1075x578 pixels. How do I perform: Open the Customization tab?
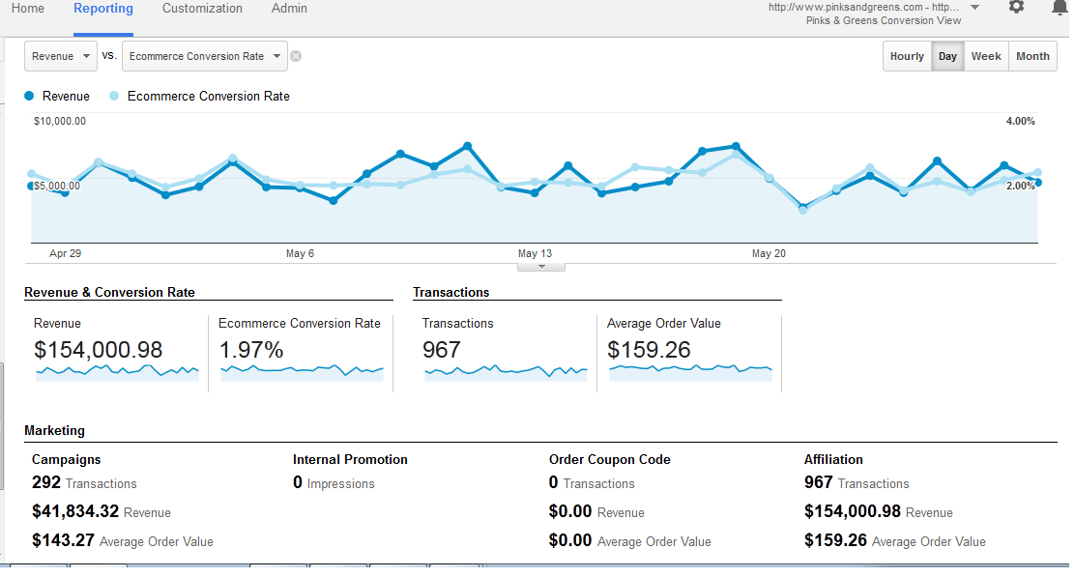(202, 9)
